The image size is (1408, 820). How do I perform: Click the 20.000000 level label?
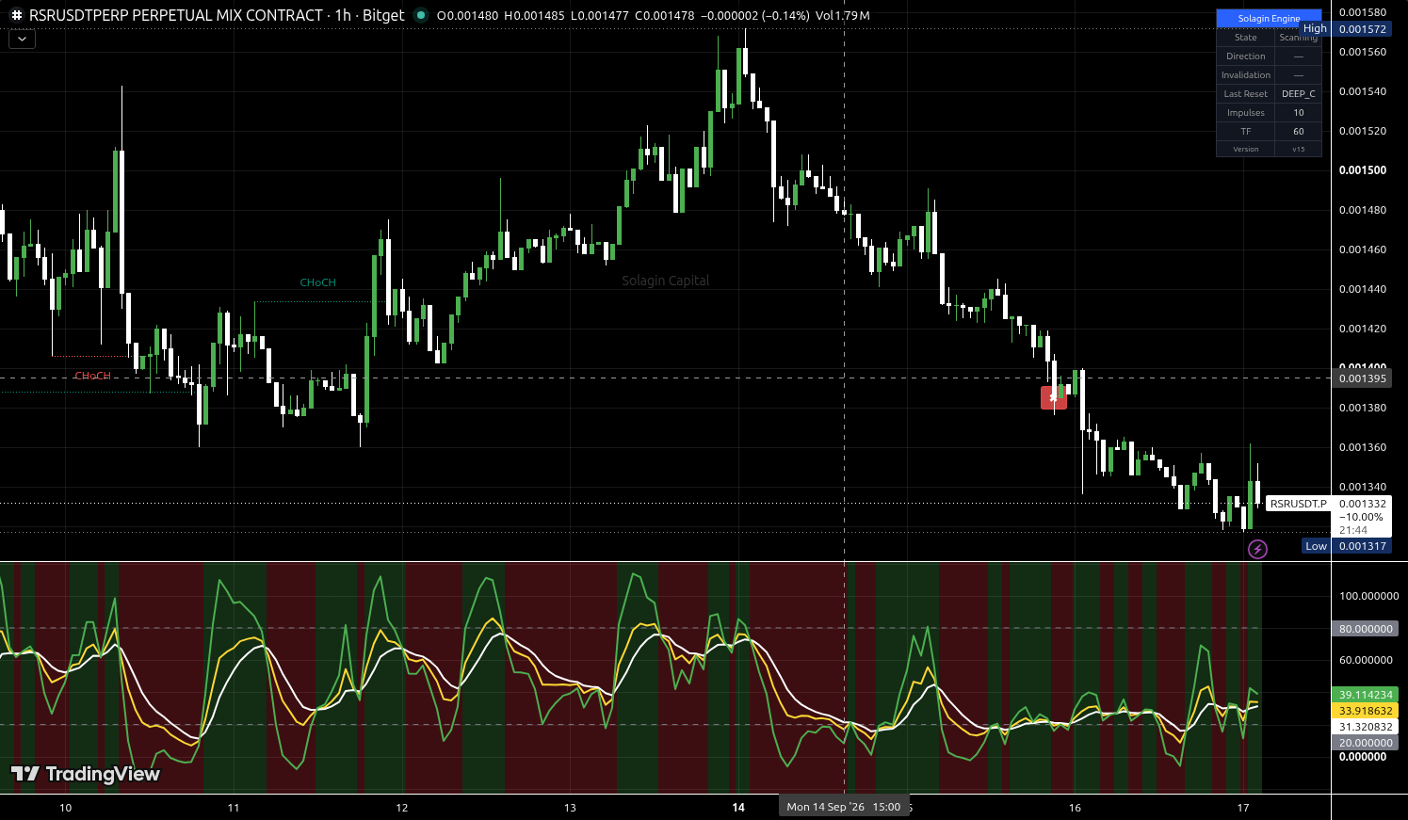pyautogui.click(x=1366, y=743)
